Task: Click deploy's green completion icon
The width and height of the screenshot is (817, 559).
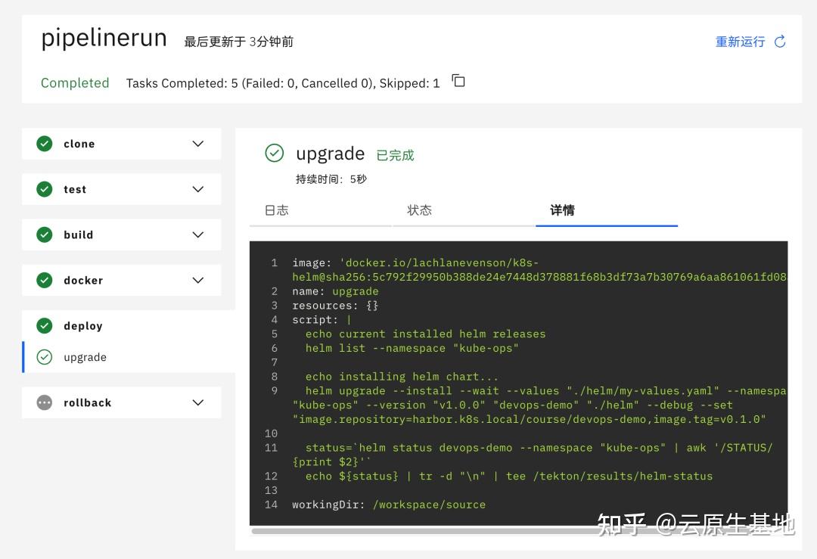Action: pos(45,326)
